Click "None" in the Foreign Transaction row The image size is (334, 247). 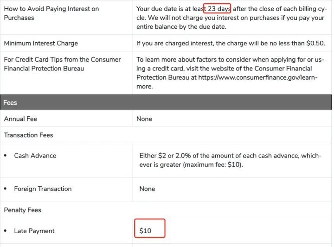click(x=147, y=189)
